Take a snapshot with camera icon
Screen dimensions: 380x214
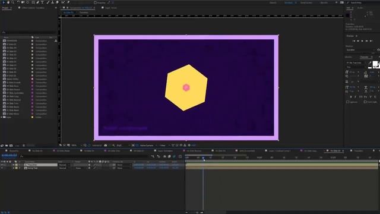click(x=106, y=145)
